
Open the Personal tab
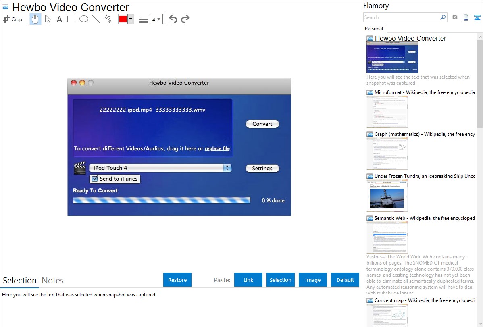pos(374,28)
